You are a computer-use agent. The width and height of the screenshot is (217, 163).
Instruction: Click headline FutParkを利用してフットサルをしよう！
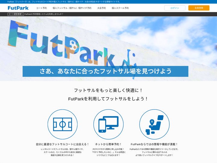108,99
